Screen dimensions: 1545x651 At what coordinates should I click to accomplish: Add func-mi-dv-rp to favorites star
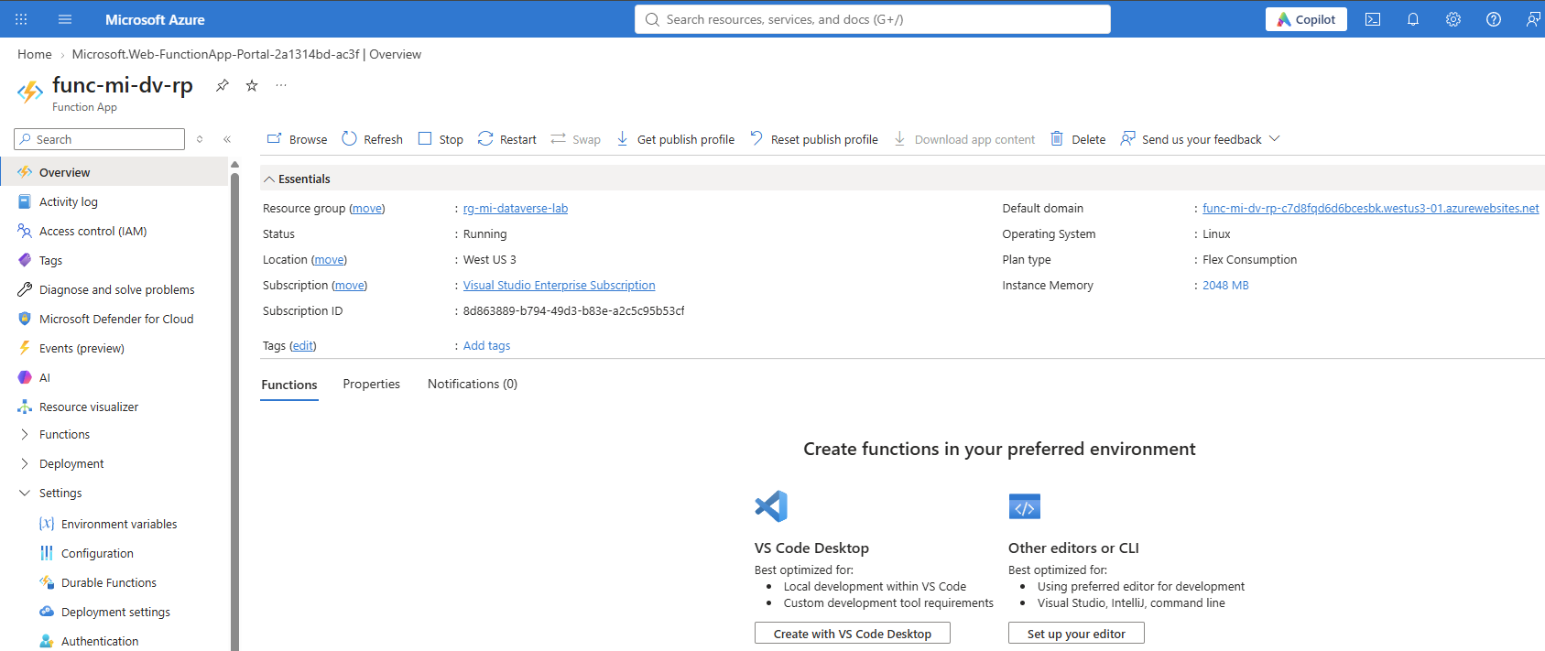coord(252,85)
